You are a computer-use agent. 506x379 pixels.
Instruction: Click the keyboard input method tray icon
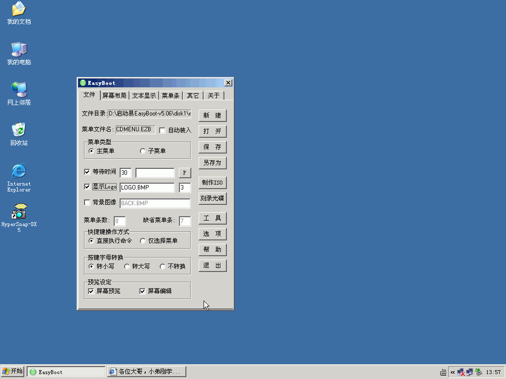click(x=443, y=372)
